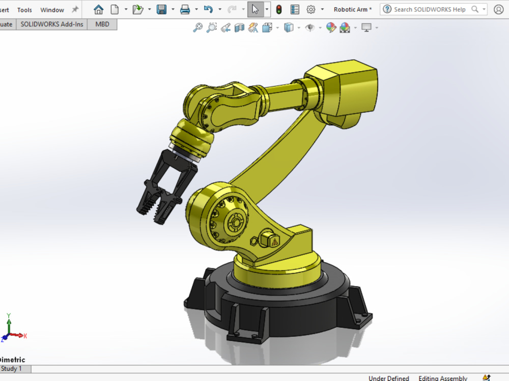This screenshot has width=509, height=381.
Task: Open the Motion Study 1 tab
Action: [15, 369]
